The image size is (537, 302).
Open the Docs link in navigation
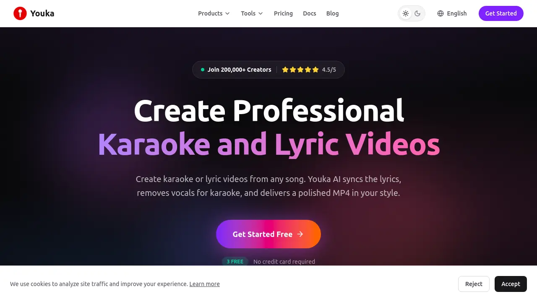310,13
